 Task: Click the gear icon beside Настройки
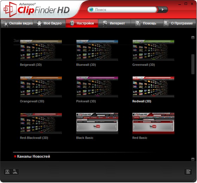pyautogui.click(x=72, y=23)
